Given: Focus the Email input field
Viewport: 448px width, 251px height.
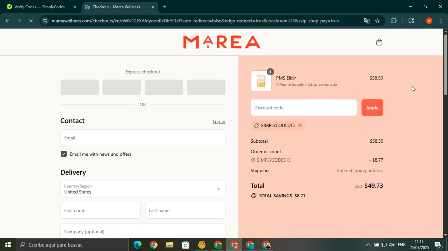Looking at the screenshot, I should (143, 138).
